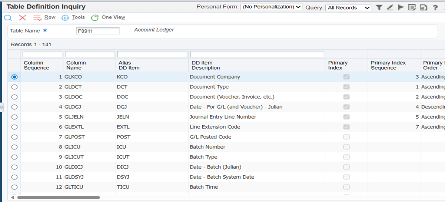The image size is (445, 202).
Task: Select radio button for GLDCT row
Action: [14, 87]
